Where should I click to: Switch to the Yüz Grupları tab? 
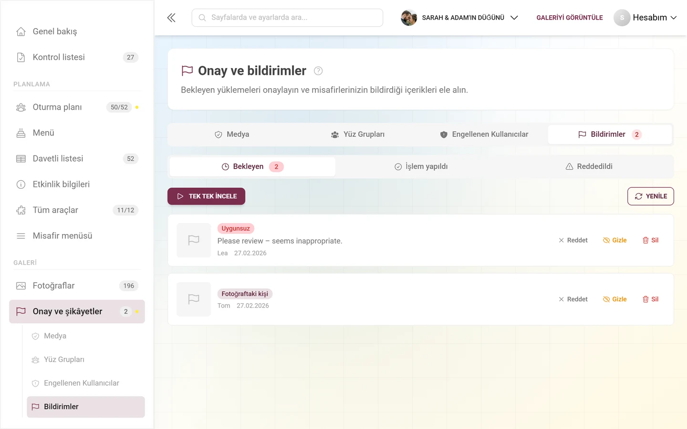tap(358, 134)
